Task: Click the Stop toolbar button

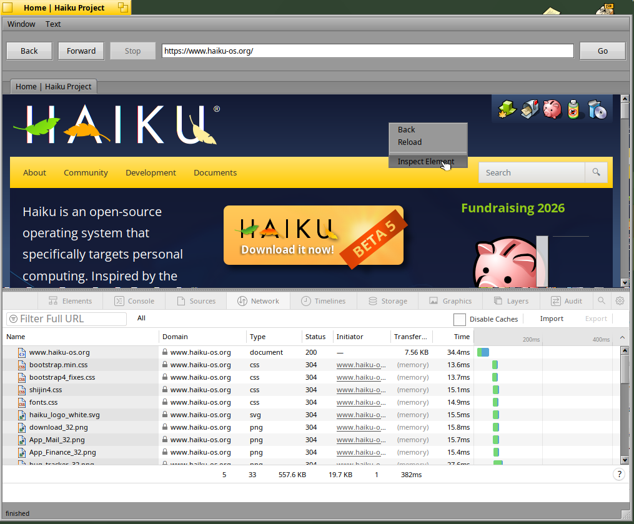Action: click(x=132, y=51)
